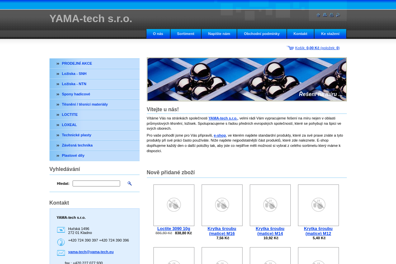Open 'Krytka šroubu (matice) M14' link

[x=270, y=231]
